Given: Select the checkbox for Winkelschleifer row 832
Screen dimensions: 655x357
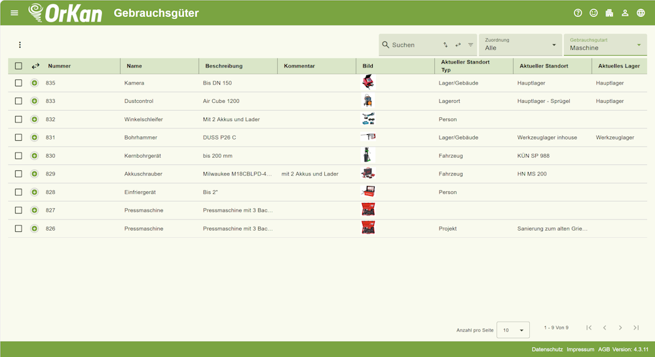Looking at the screenshot, I should (18, 119).
